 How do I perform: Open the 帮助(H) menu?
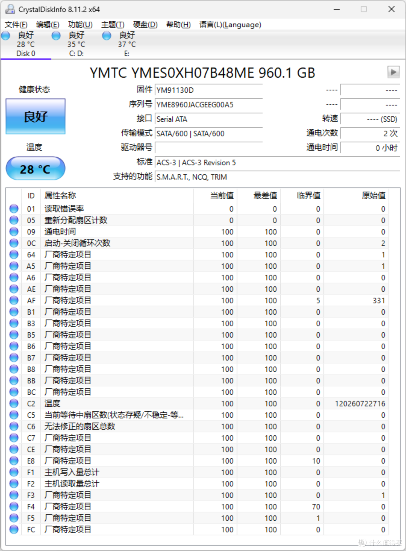point(178,25)
